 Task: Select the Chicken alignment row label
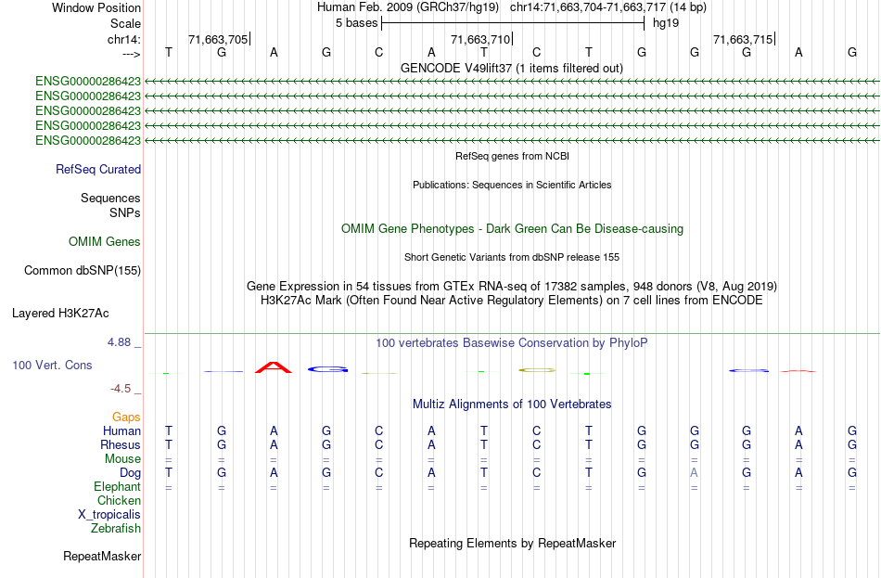(119, 500)
